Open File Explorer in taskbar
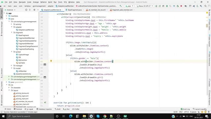This screenshot has height=119, width=211. (84, 116)
